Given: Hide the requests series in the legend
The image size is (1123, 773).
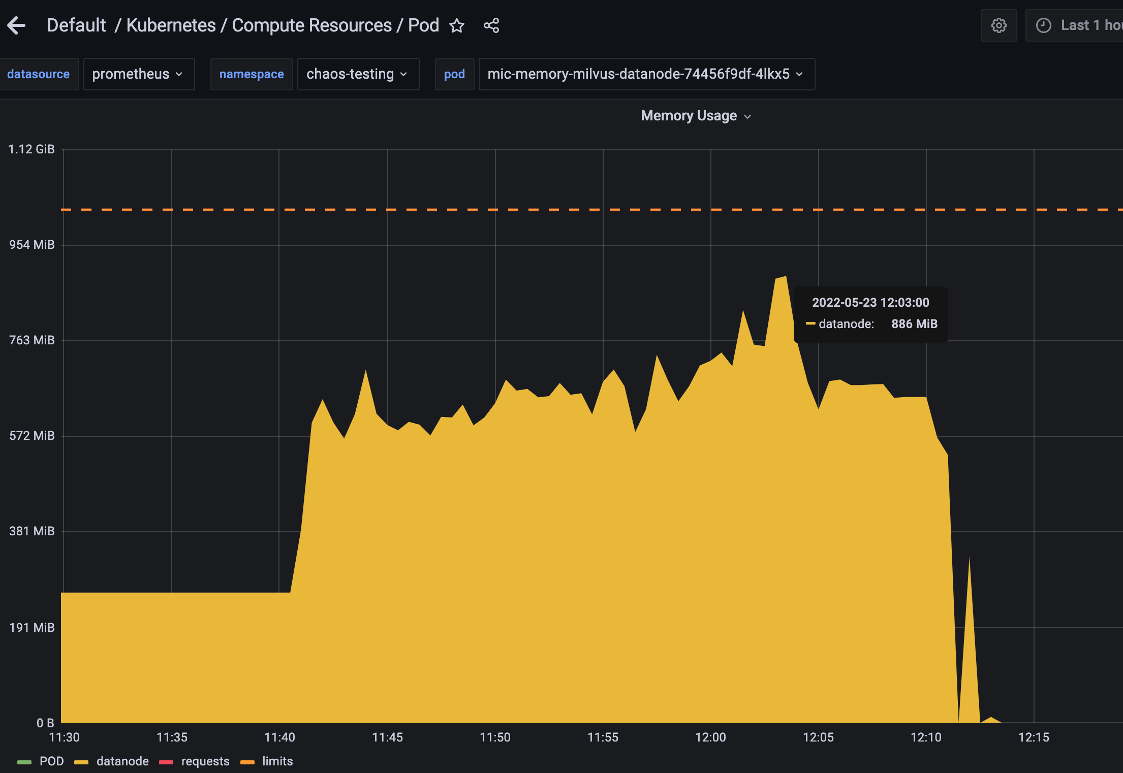Looking at the screenshot, I should click(x=205, y=761).
